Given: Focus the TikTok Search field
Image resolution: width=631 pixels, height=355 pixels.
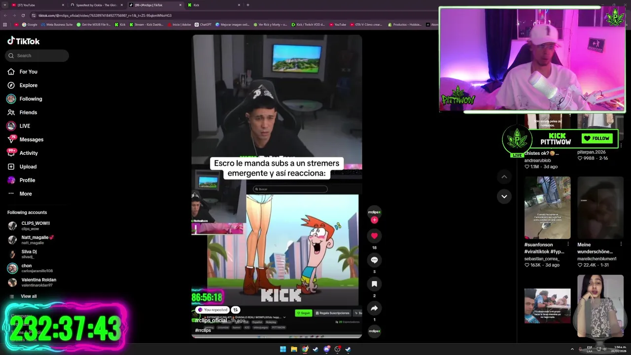Looking at the screenshot, I should click(x=37, y=55).
